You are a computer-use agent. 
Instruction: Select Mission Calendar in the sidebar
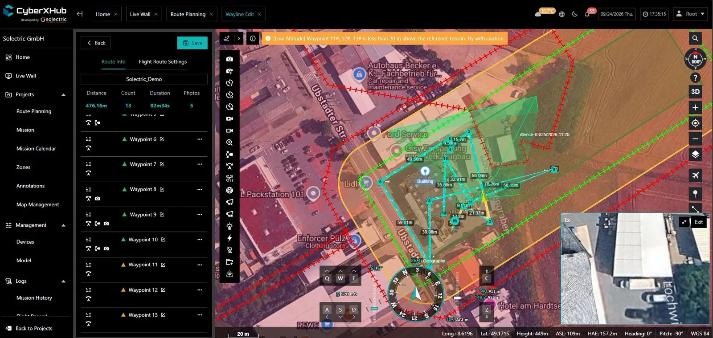click(x=36, y=149)
